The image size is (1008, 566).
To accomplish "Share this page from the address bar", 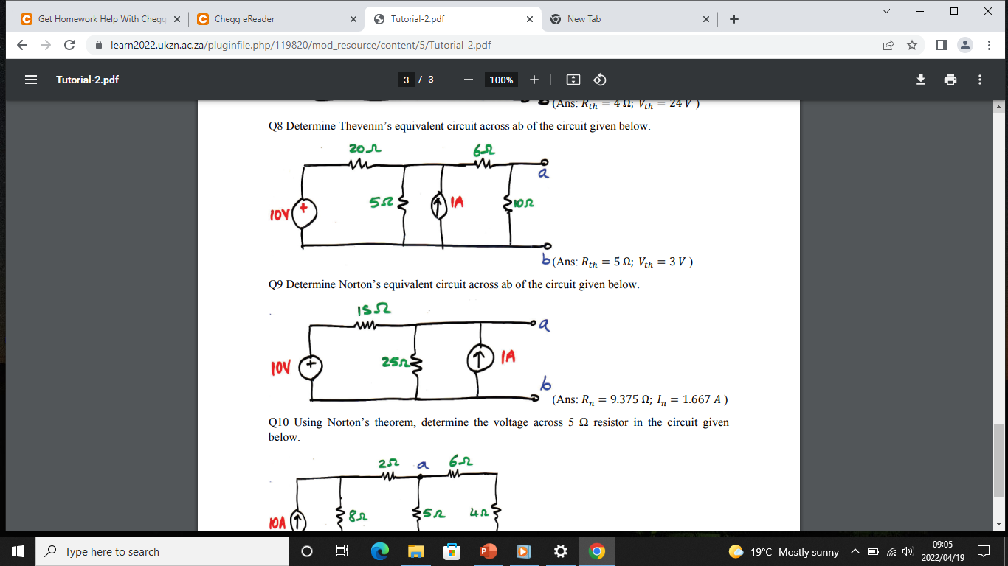I will pyautogui.click(x=888, y=45).
